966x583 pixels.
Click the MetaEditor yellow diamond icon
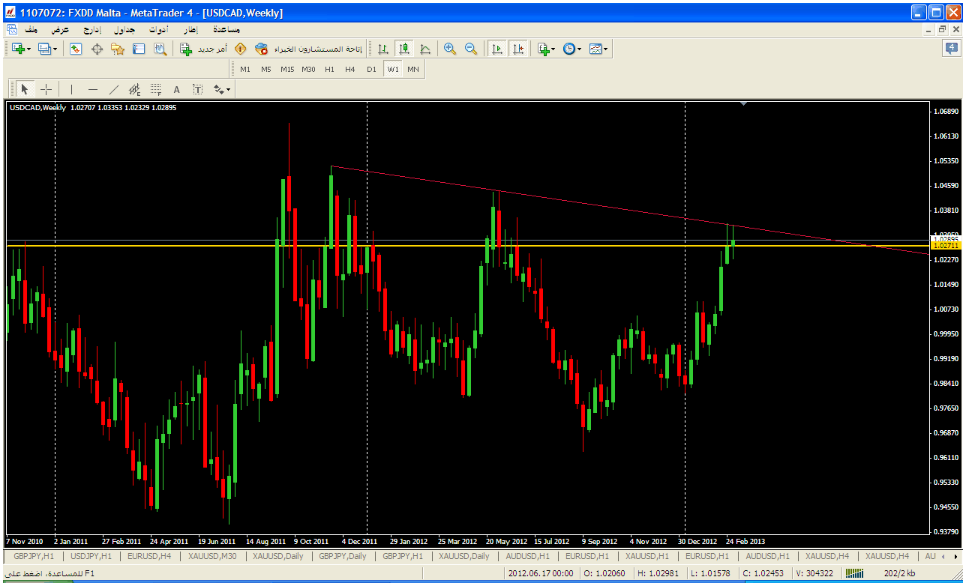coord(240,49)
